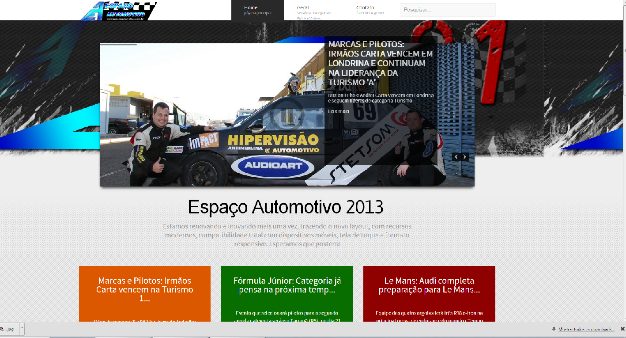Image resolution: width=626 pixels, height=338 pixels.
Task: Click the 'Estamos renovando e inovando' intro paragraph
Action: click(287, 235)
